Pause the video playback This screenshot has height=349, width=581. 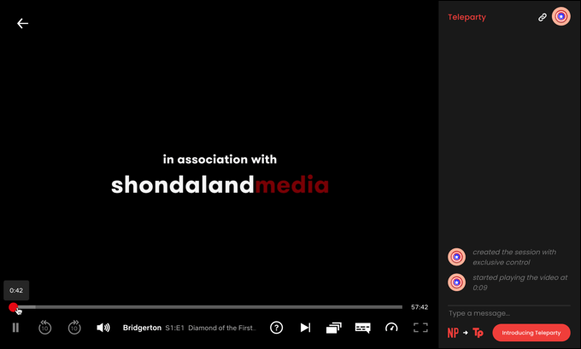tap(15, 328)
